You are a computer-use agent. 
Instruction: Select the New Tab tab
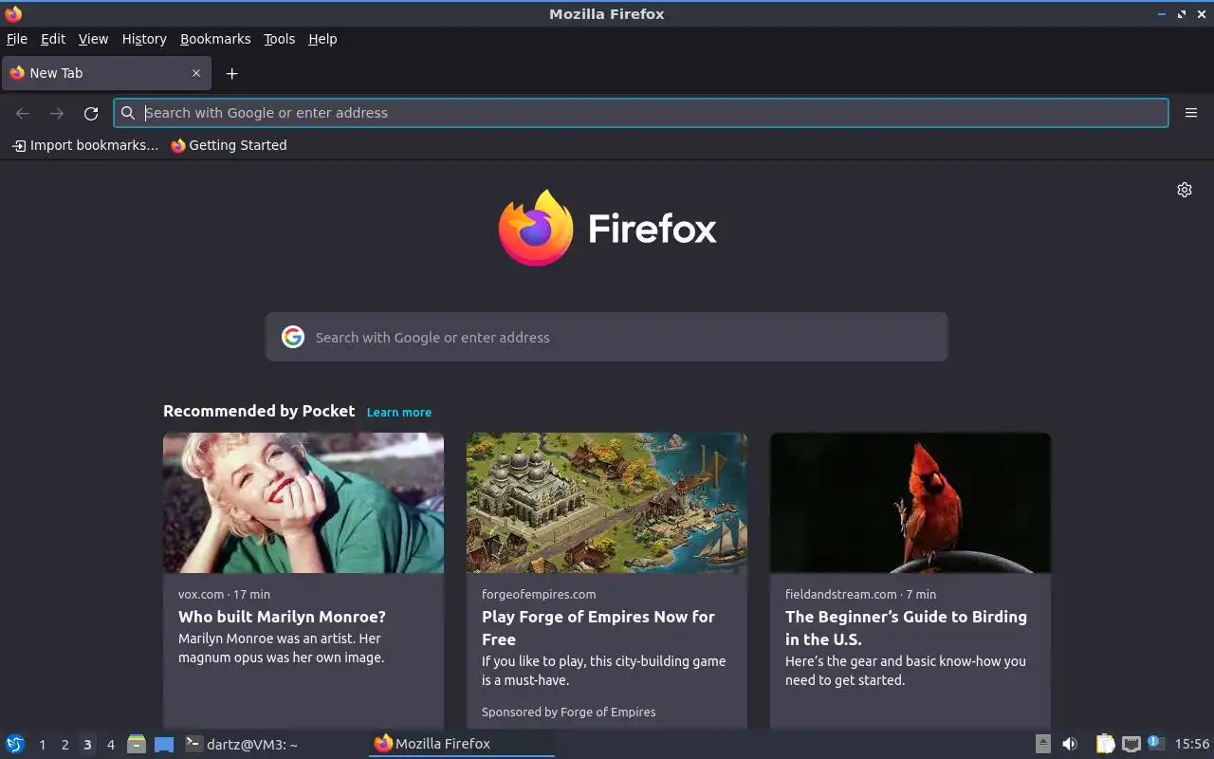(104, 73)
